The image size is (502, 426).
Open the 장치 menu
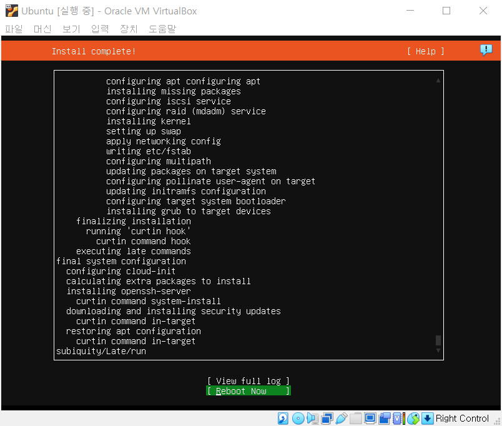pos(129,29)
